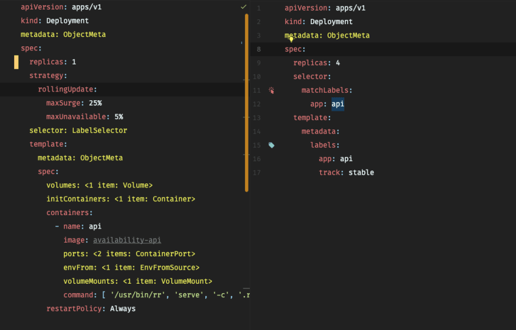Click the containers key
This screenshot has height=330, width=516.
point(68,213)
